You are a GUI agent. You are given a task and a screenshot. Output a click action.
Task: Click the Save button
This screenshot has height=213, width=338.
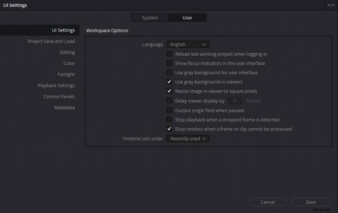coord(311,202)
